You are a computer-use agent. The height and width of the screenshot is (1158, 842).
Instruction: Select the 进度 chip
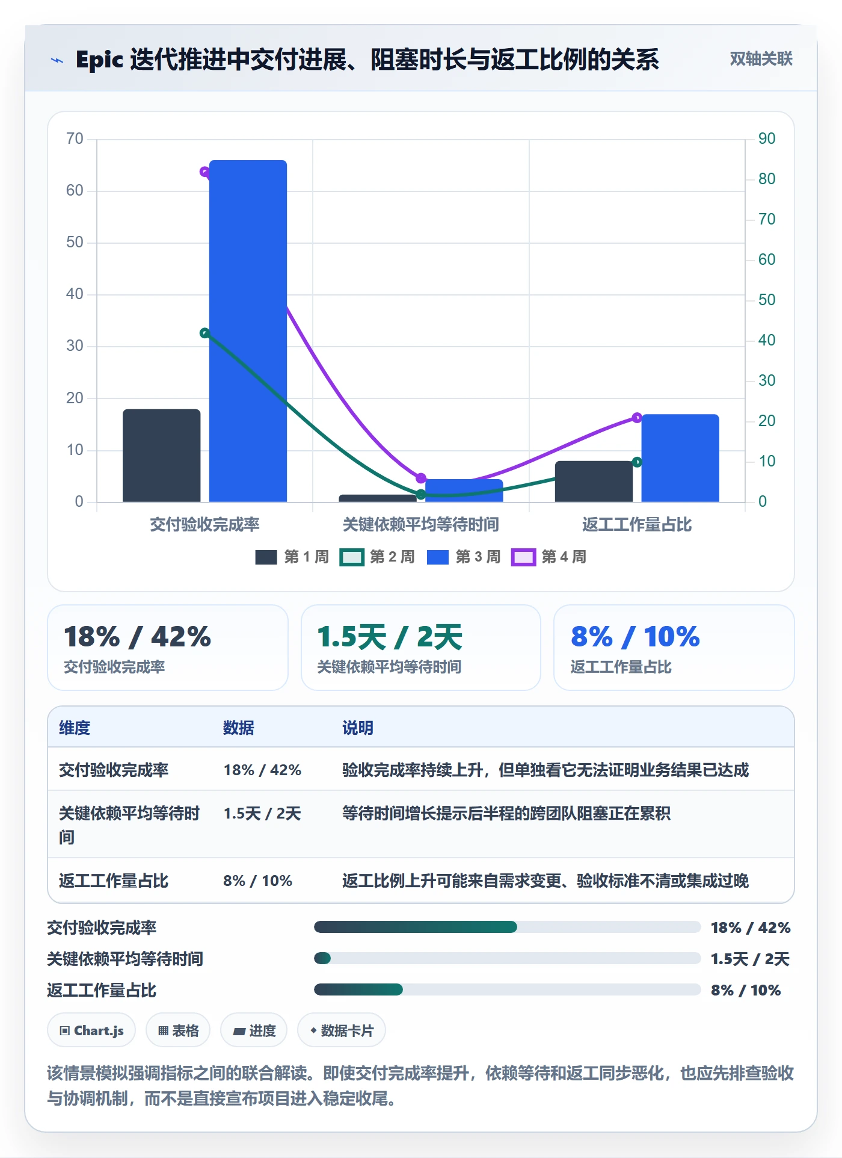tap(254, 1030)
